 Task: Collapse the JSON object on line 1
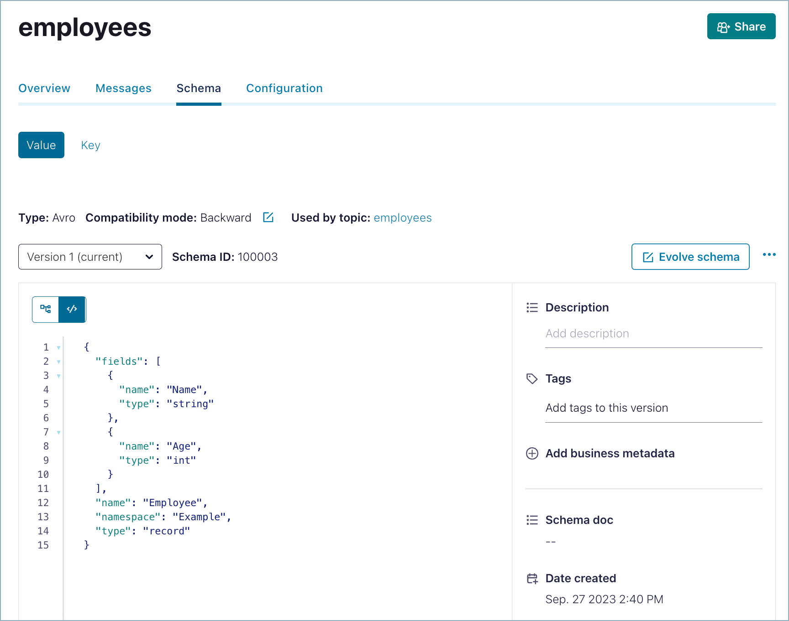point(58,347)
